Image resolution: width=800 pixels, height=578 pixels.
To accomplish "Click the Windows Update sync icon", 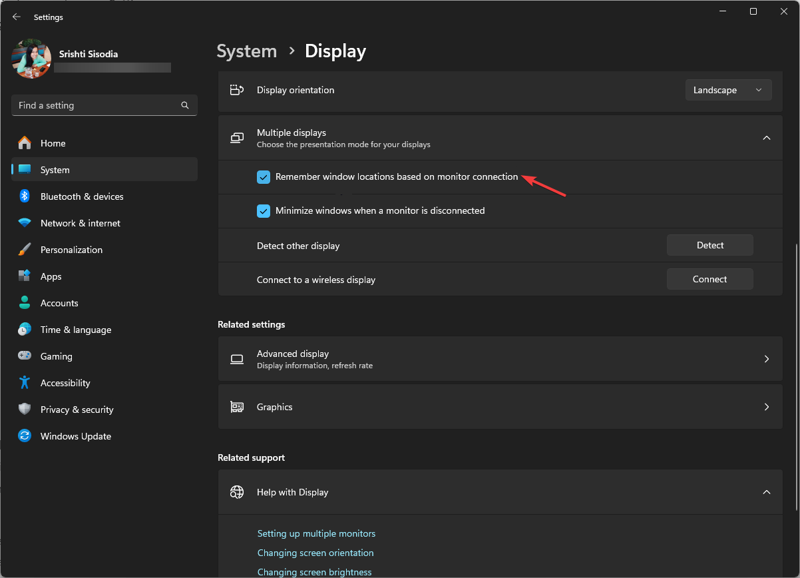I will [x=25, y=436].
